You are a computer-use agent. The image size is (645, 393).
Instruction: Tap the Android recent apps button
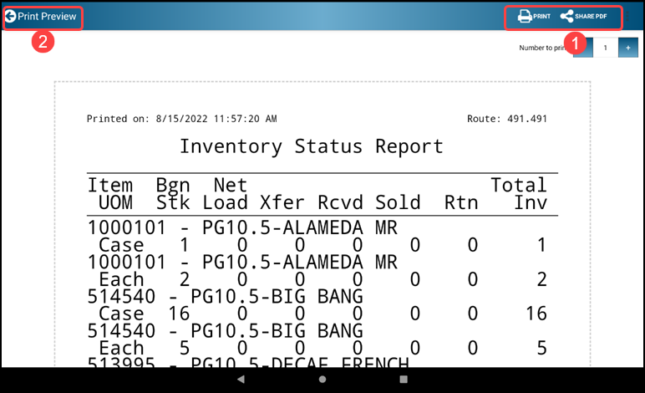click(x=404, y=379)
